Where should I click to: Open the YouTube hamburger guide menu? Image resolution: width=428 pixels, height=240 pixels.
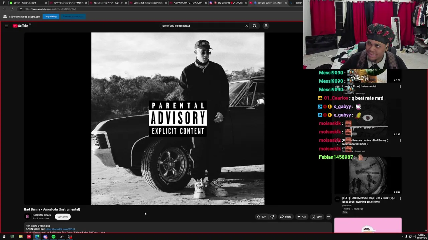pyautogui.click(x=6, y=26)
